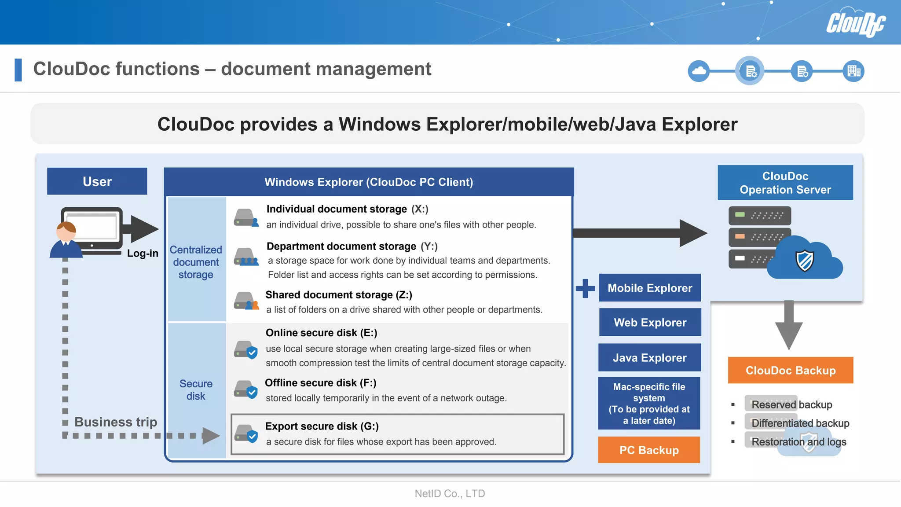Click the orange PC Backup button

[x=649, y=450]
